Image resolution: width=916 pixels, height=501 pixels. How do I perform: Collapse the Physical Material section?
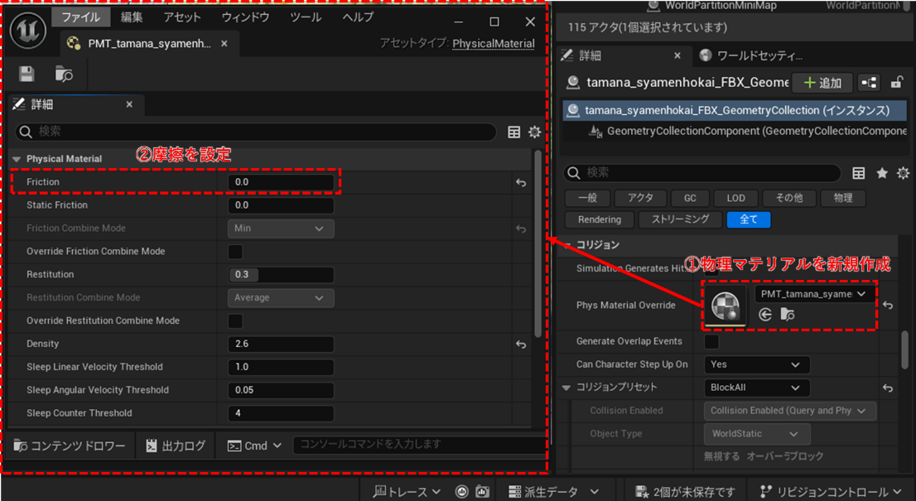click(x=17, y=159)
